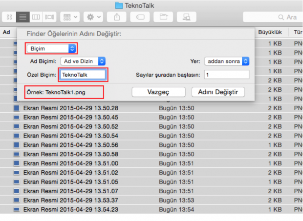Click the file icon of Ekran Resmi 13.50.52
The width and height of the screenshot is (303, 221).
point(17,127)
